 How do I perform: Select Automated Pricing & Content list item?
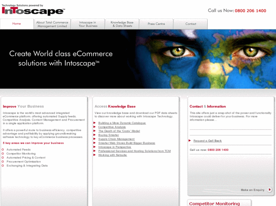(26, 158)
